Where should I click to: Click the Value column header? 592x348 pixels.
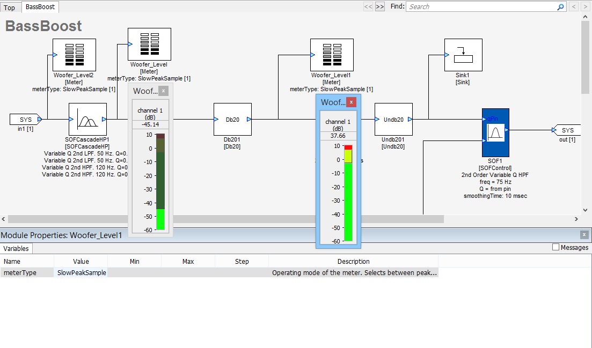coord(81,261)
